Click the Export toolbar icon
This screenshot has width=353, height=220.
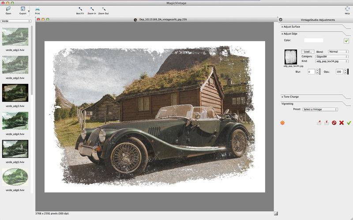tap(23, 9)
